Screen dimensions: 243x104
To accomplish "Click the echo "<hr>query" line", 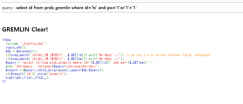I will pyautogui.click(x=52, y=66).
